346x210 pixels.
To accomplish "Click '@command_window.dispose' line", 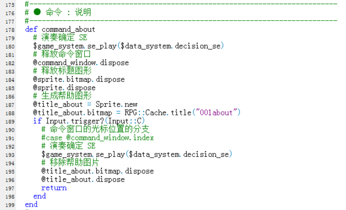I will point(81,63).
